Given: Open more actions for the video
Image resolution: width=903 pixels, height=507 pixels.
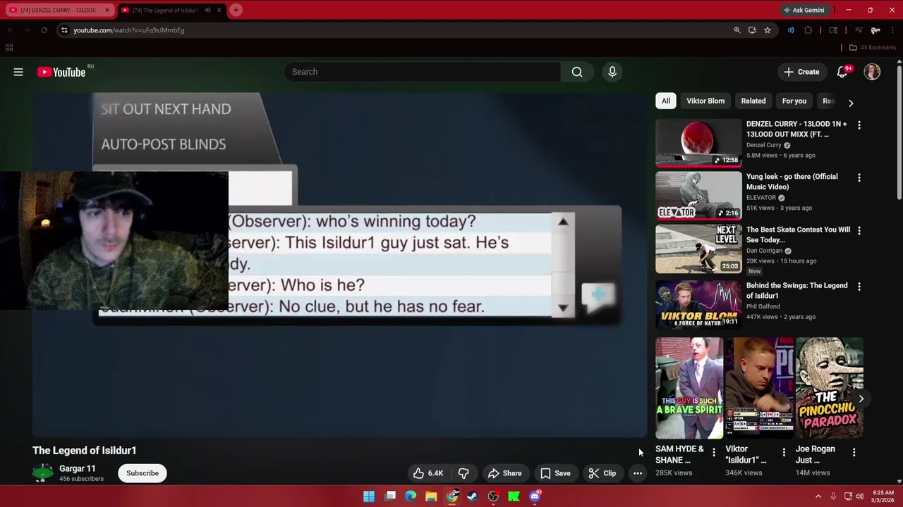Looking at the screenshot, I should coord(638,473).
